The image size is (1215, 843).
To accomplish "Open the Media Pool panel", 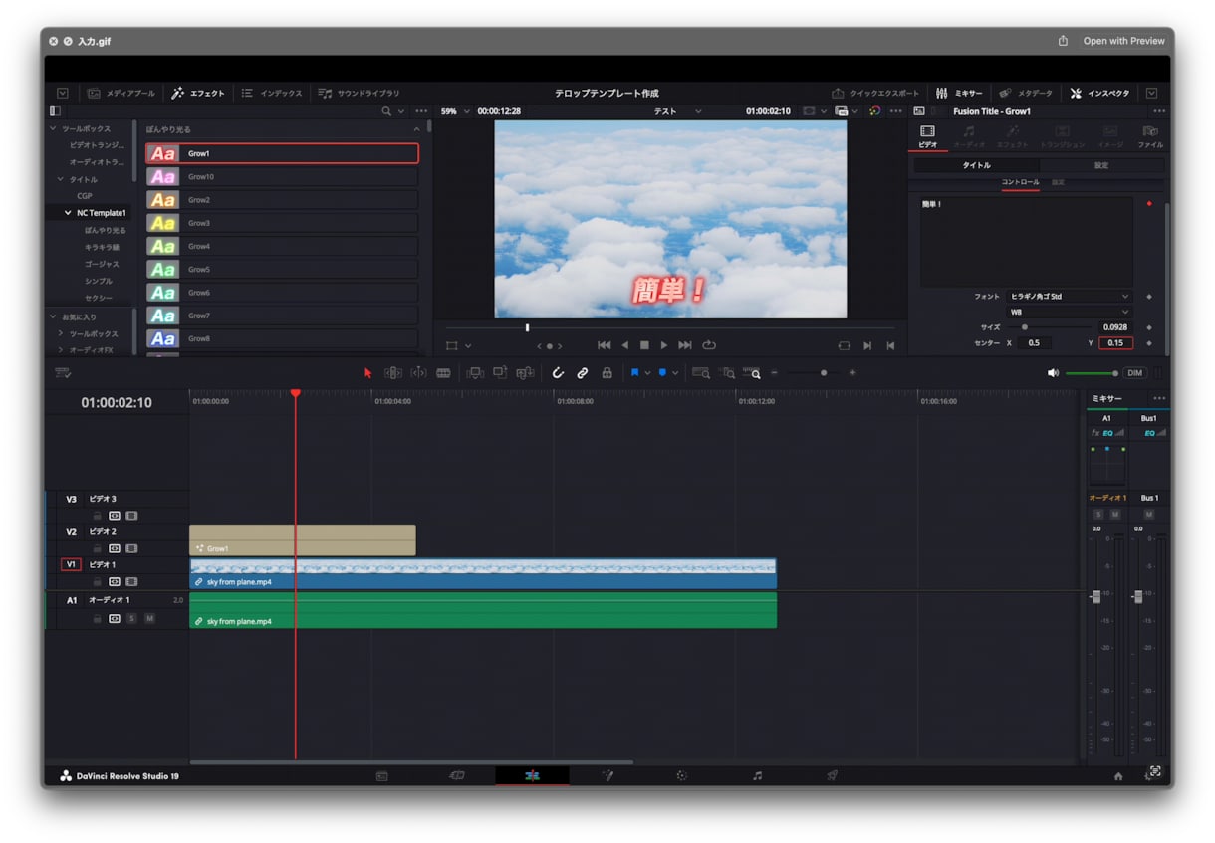I will 121,93.
